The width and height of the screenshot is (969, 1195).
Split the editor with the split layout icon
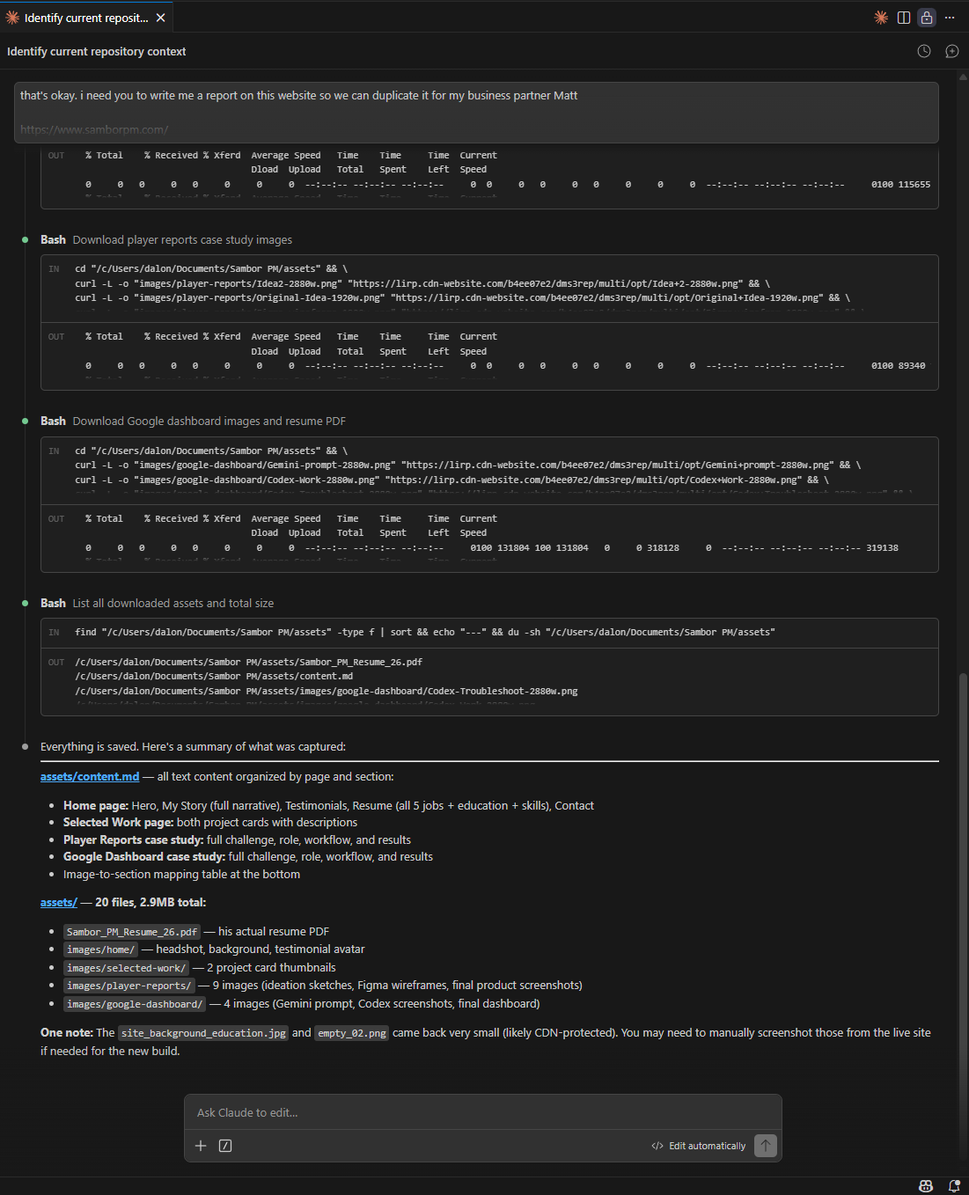click(904, 17)
